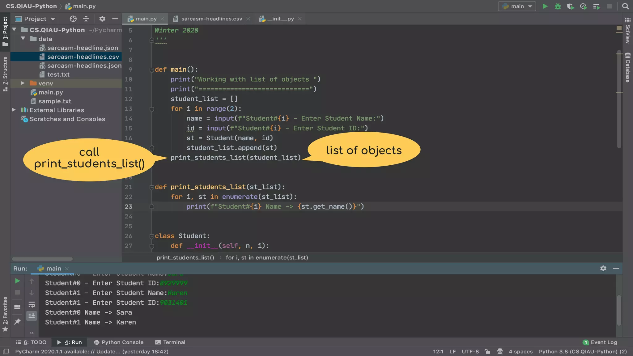Click the Run console vertical scrollbar
Image resolution: width=633 pixels, height=356 pixels.
[x=619, y=310]
